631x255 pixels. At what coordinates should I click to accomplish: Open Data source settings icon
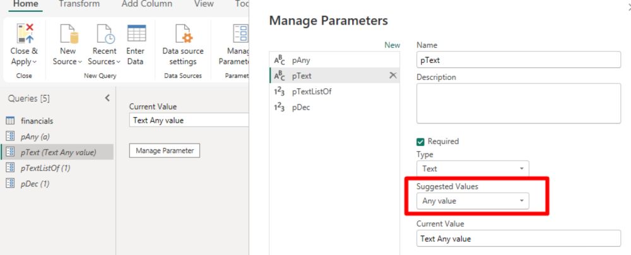click(183, 34)
